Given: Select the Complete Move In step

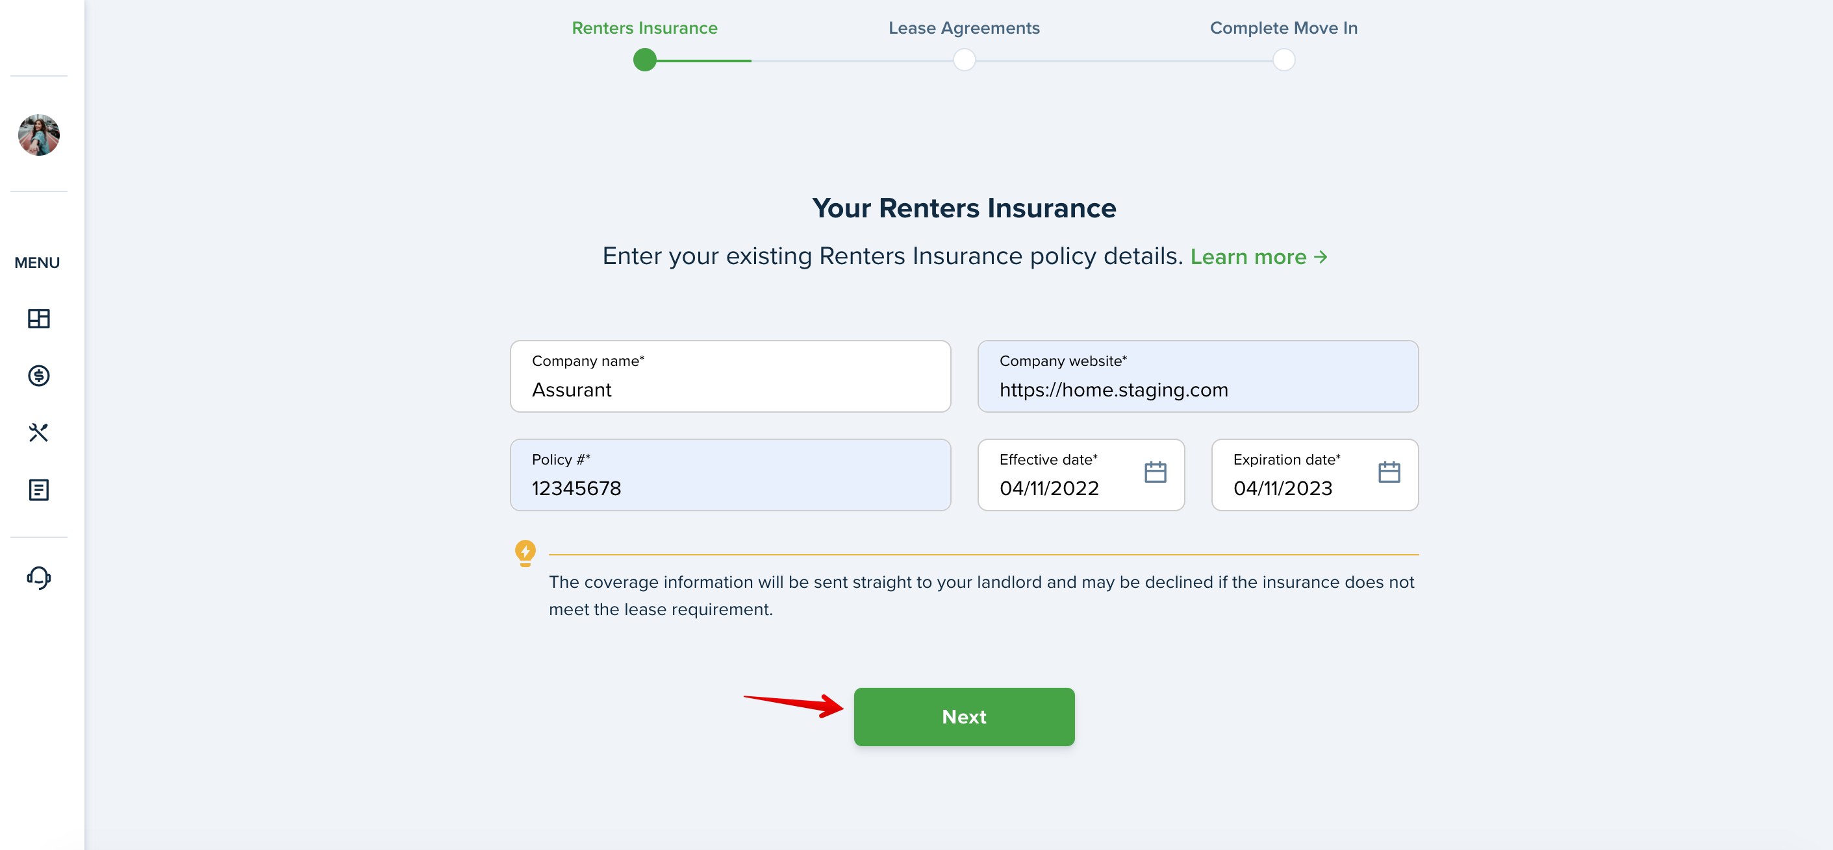Looking at the screenshot, I should 1283,28.
